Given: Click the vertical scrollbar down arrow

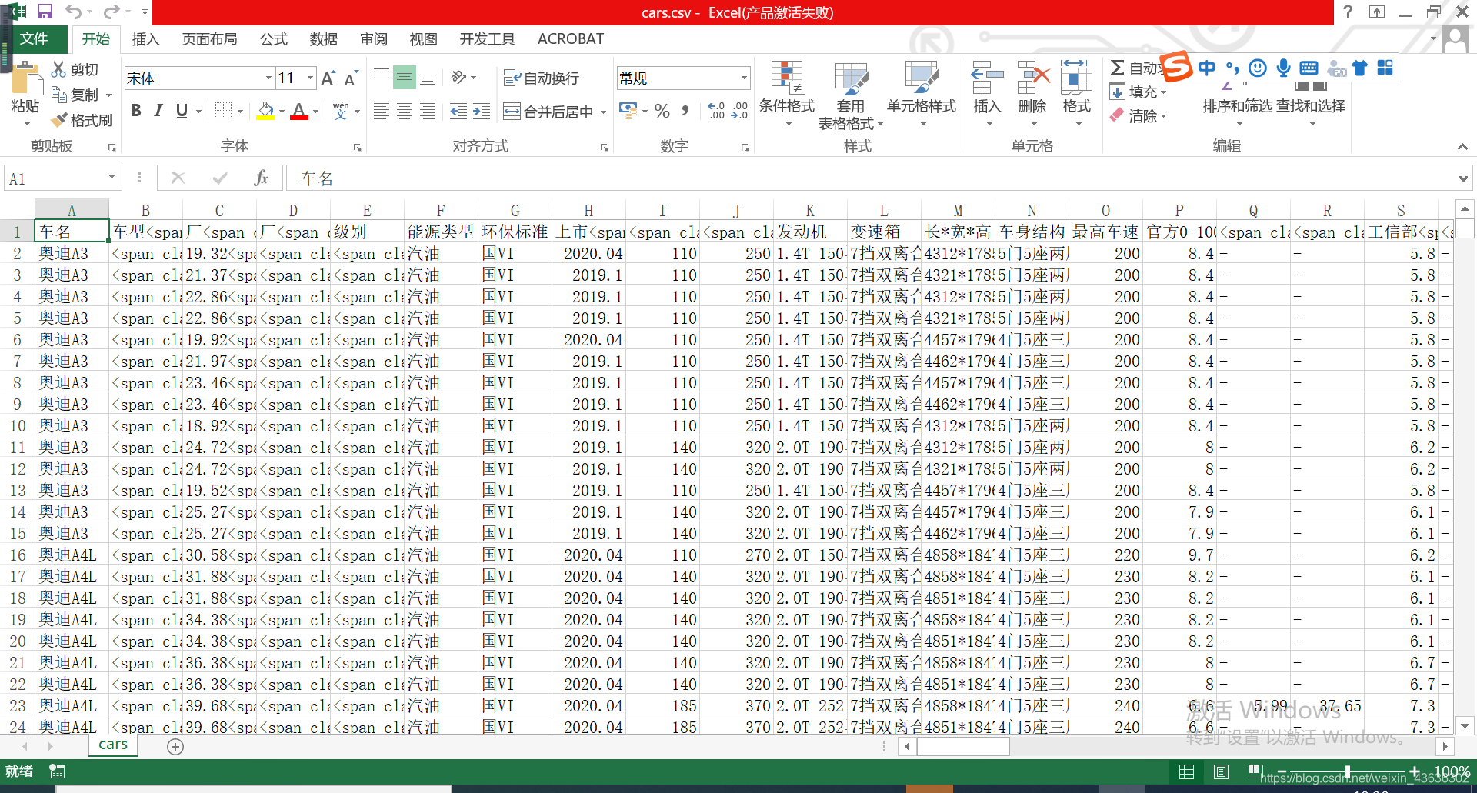Looking at the screenshot, I should tap(1465, 725).
